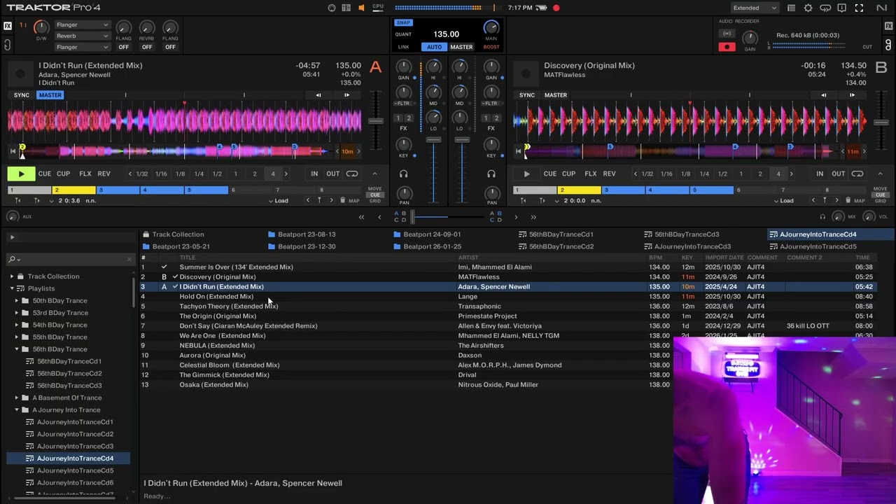Toggle headphone cue for channel A

403,174
